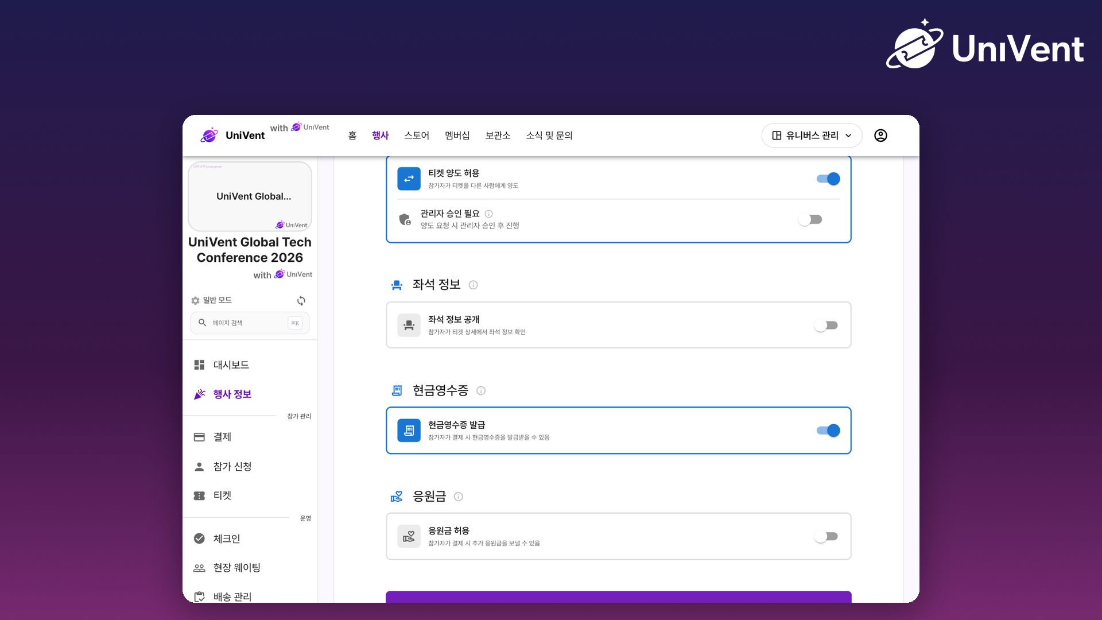The image size is (1102, 620).
Task: Click the gray seat icon in 좌석 정보 공개 card
Action: coord(409,325)
